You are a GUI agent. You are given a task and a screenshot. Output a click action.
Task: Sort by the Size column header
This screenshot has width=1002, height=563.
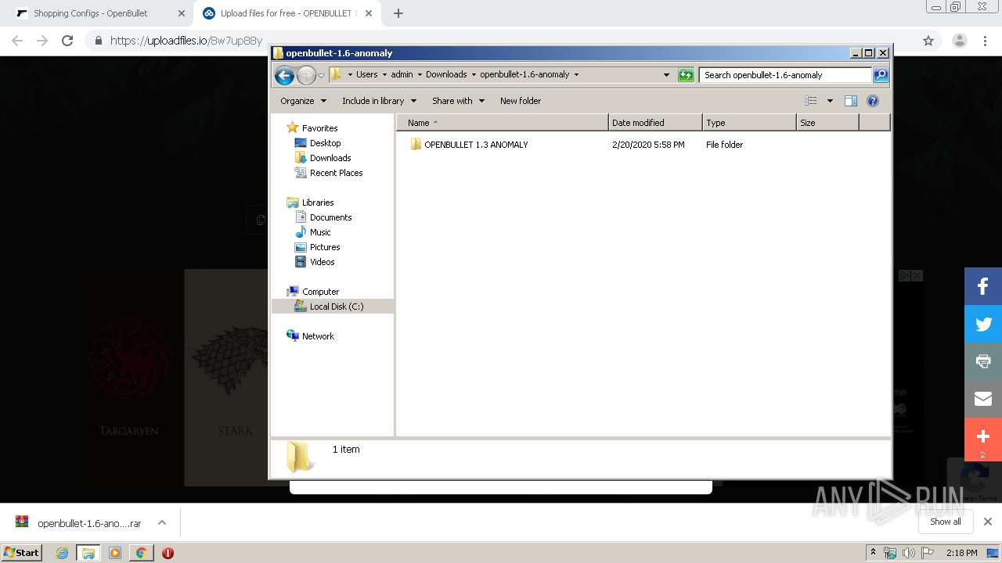click(827, 123)
